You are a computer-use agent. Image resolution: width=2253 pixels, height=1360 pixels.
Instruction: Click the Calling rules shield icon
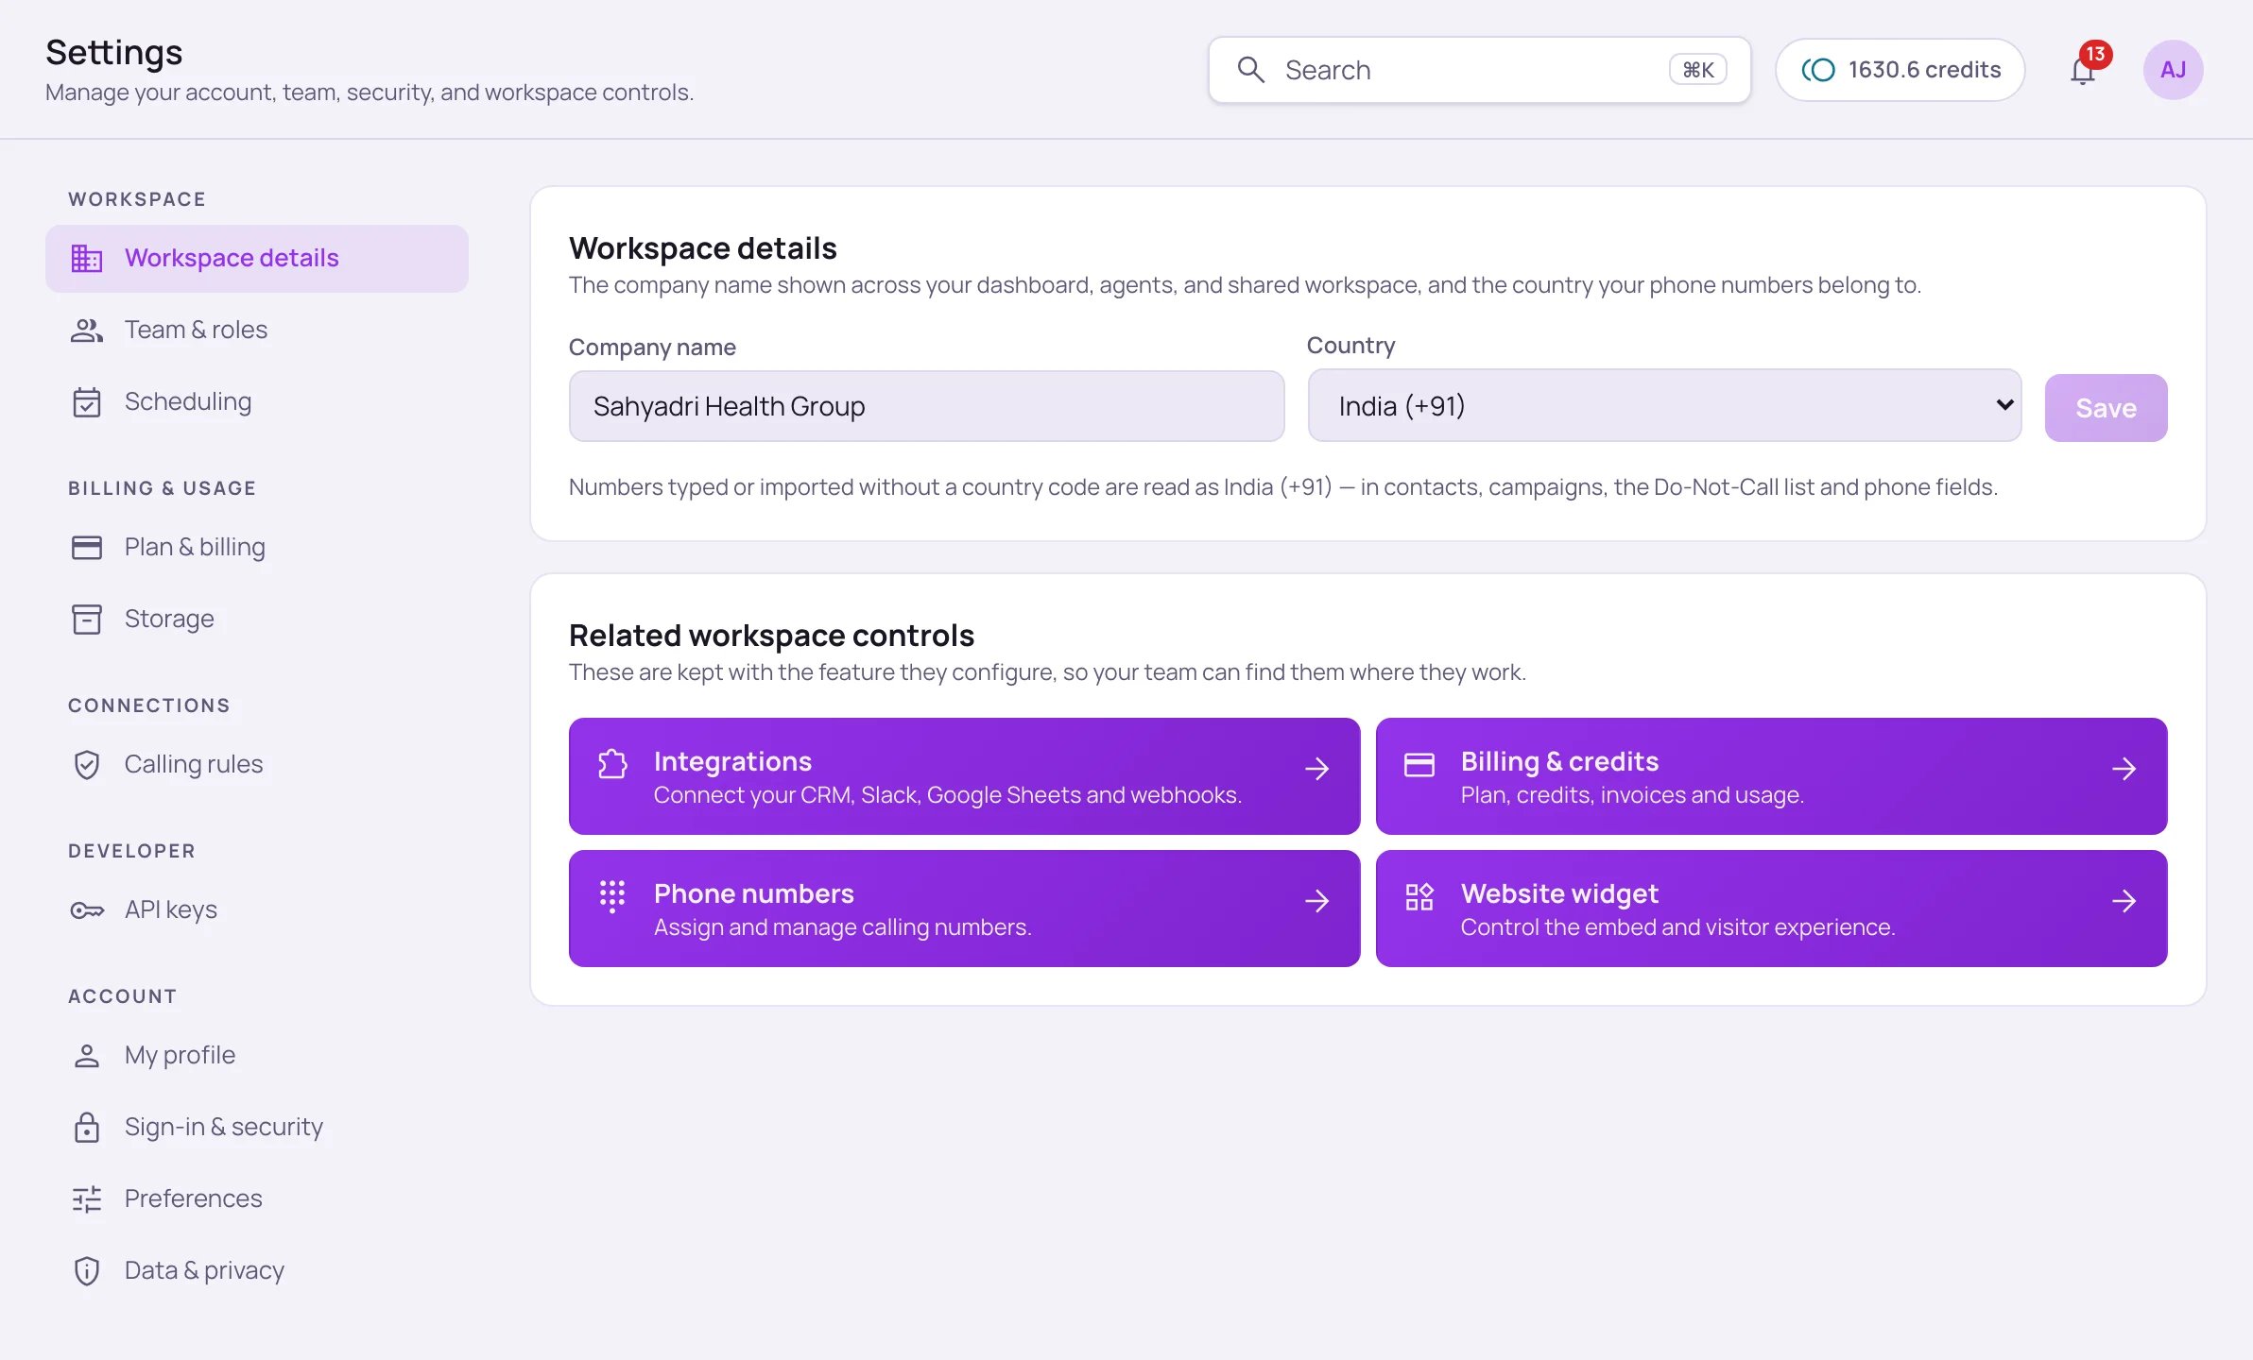[87, 764]
